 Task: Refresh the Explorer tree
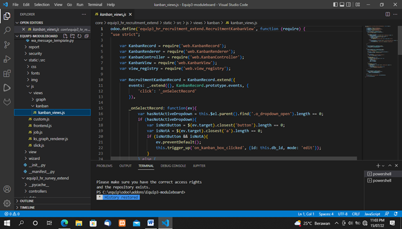tap(79, 36)
